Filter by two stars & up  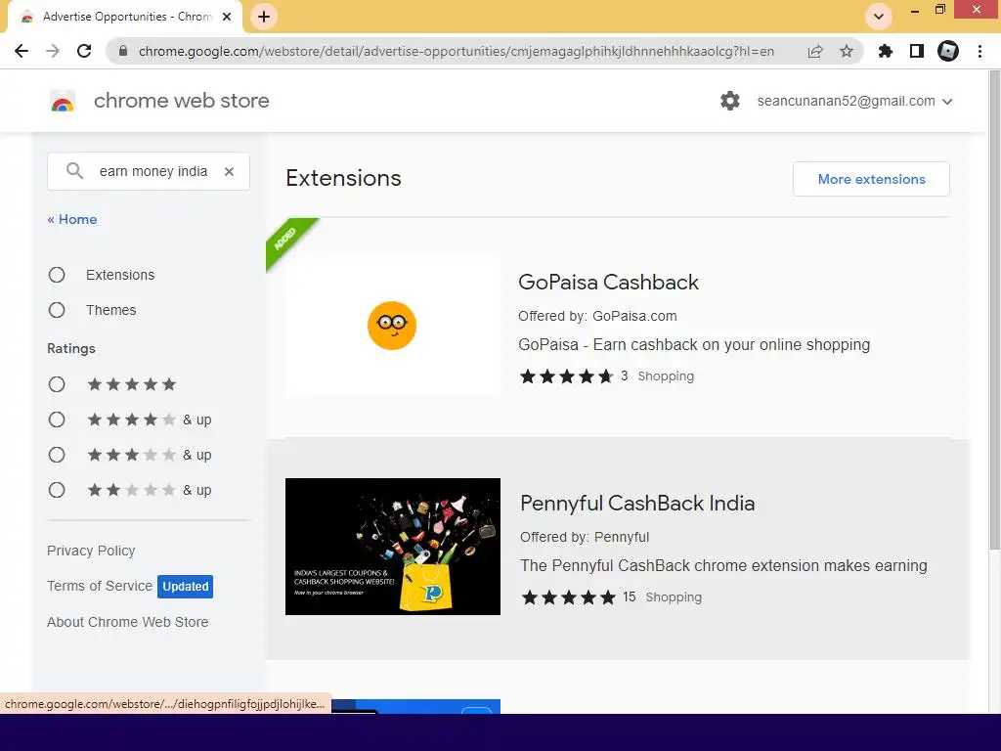pyautogui.click(x=57, y=490)
